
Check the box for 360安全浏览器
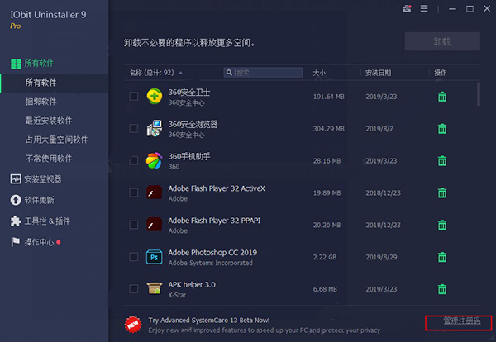[134, 128]
